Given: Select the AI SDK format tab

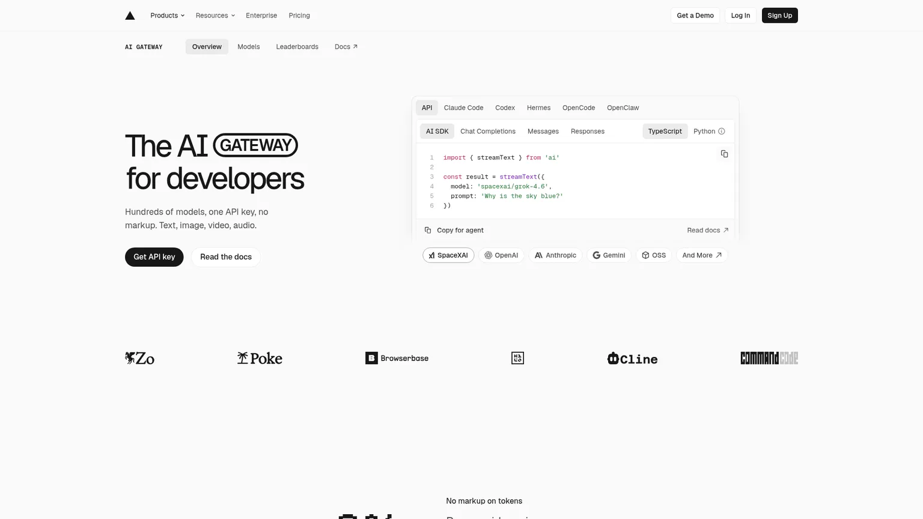Looking at the screenshot, I should (437, 132).
